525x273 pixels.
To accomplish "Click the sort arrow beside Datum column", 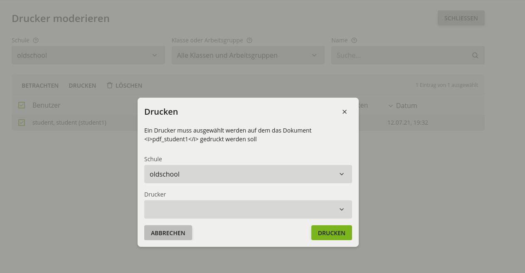I will click(x=390, y=106).
